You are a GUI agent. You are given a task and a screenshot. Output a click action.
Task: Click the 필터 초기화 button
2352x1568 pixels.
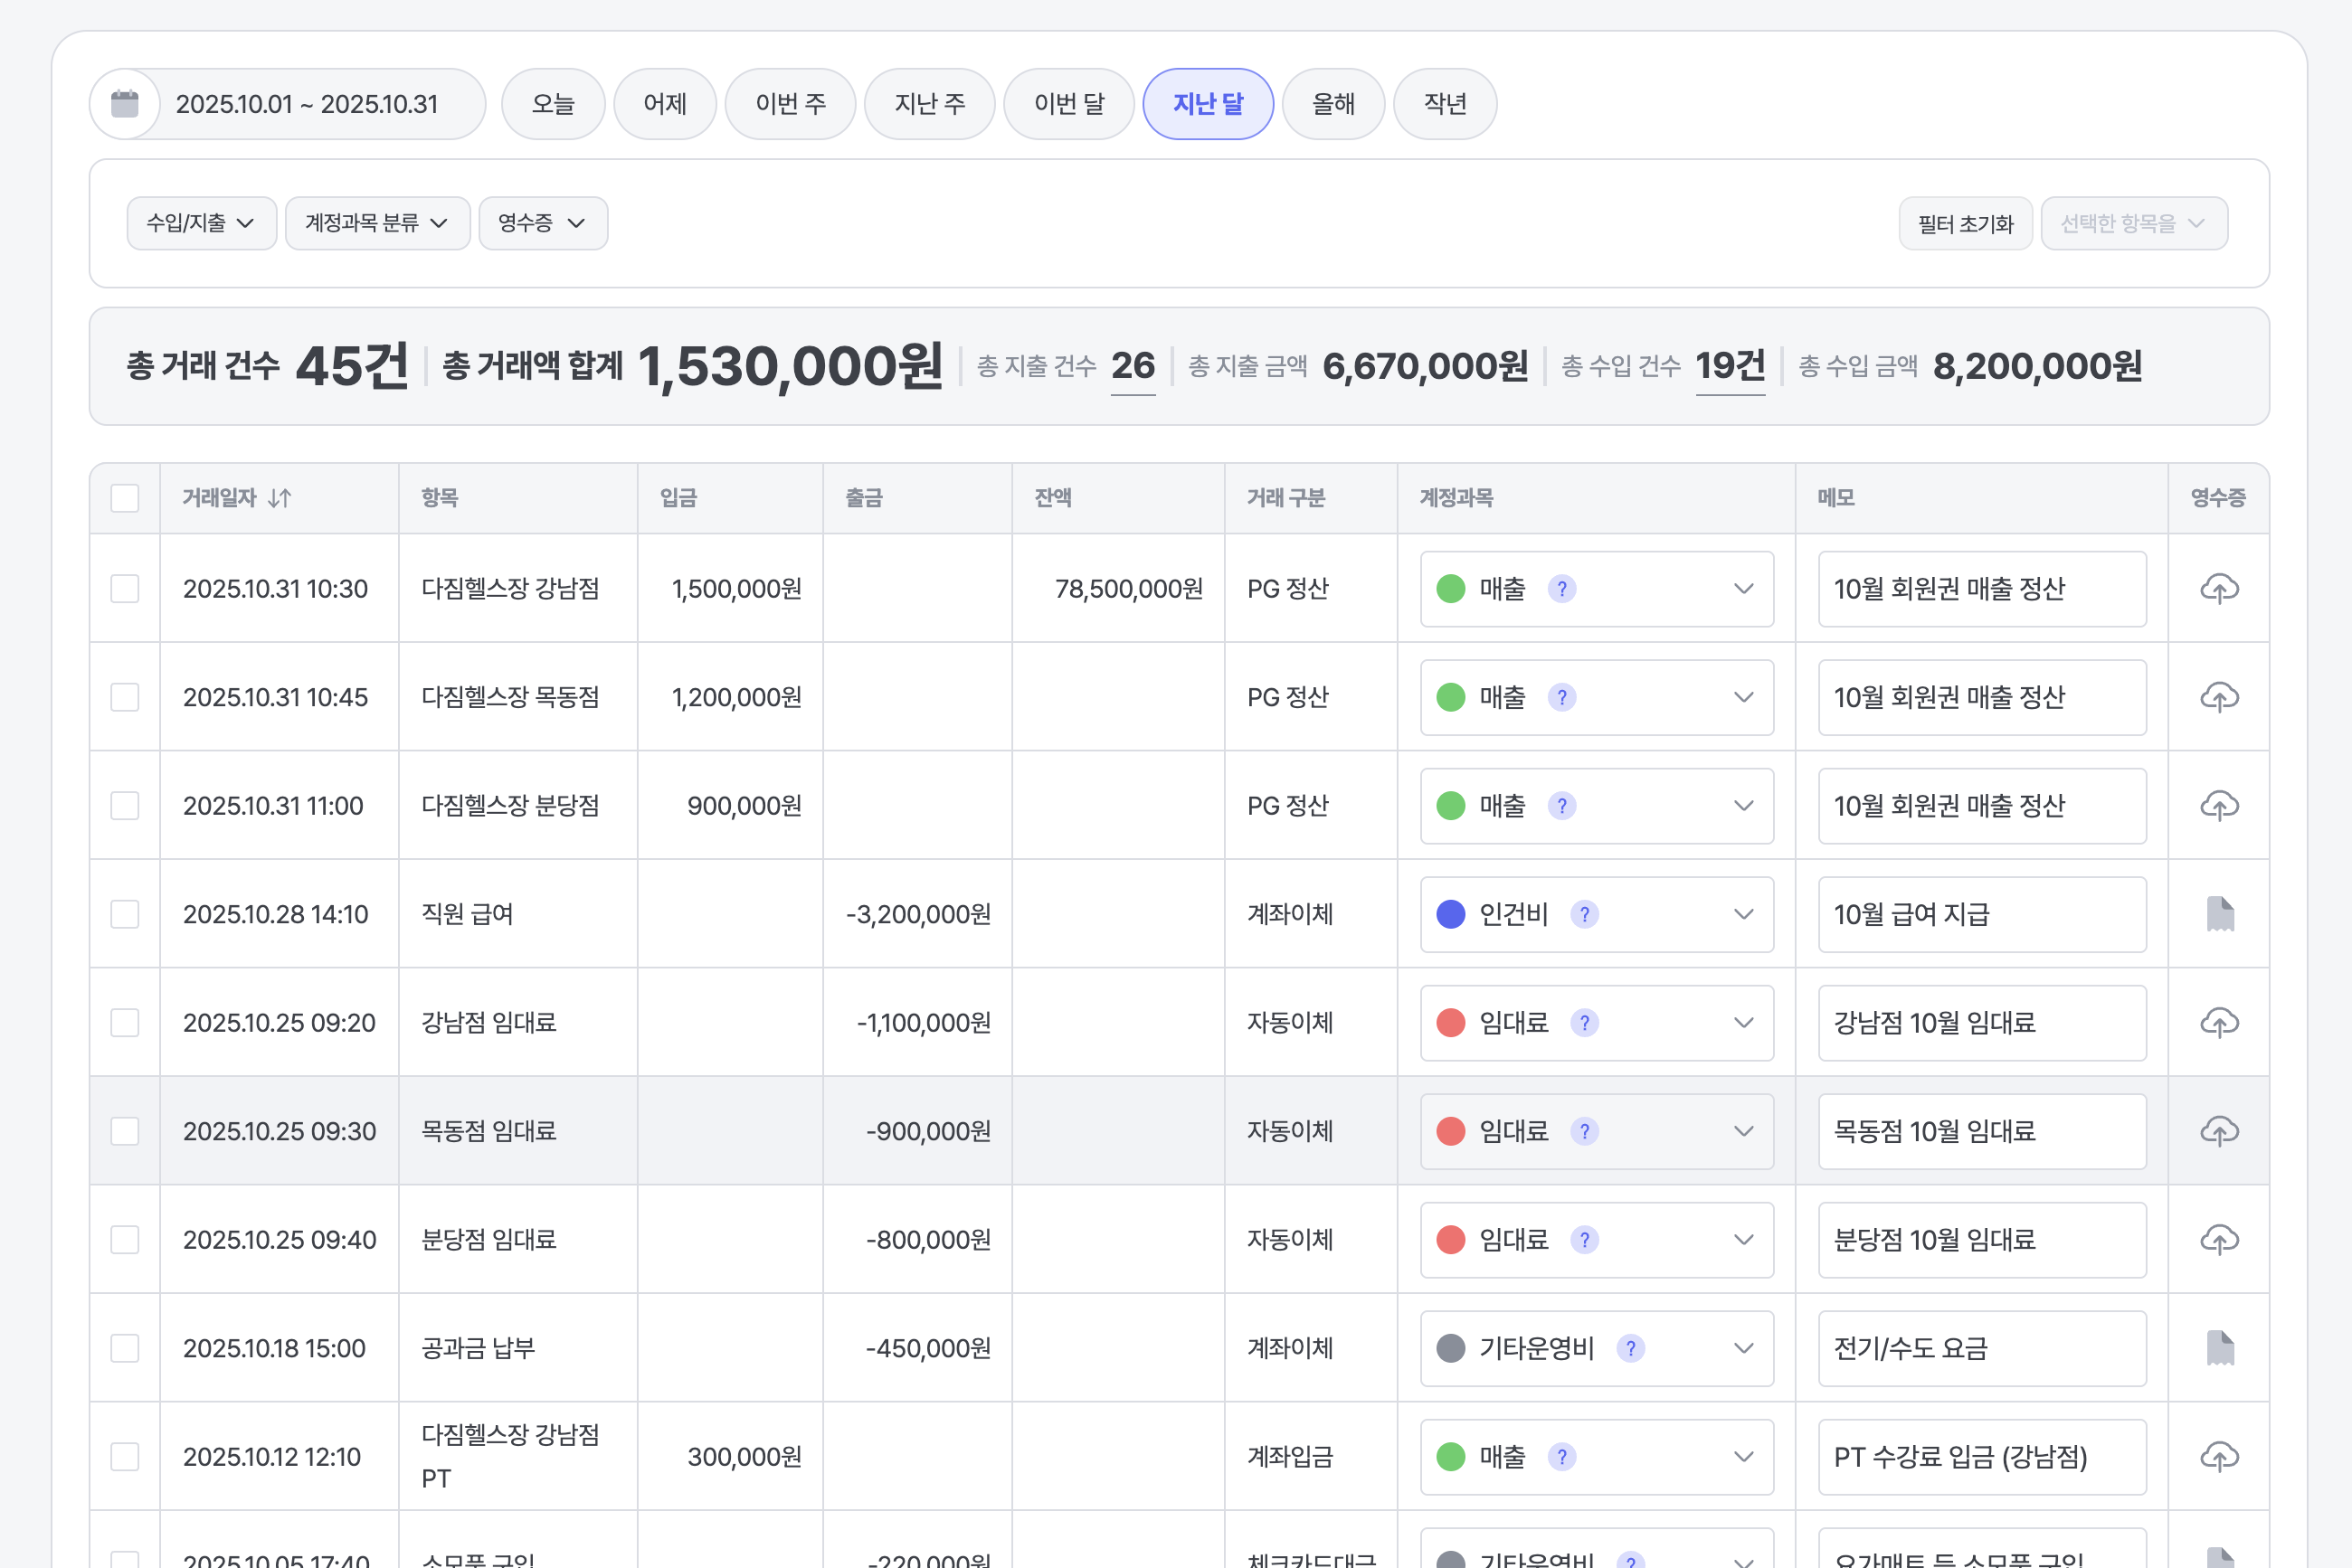pyautogui.click(x=1964, y=224)
